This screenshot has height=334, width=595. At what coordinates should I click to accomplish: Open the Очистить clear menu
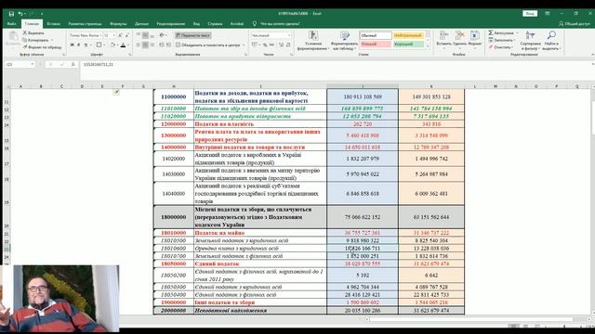501,47
